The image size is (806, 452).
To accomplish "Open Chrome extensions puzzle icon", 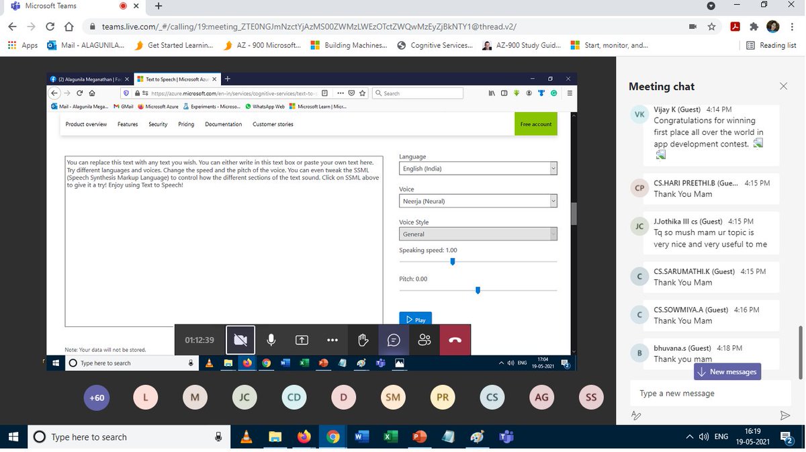I will [x=754, y=27].
